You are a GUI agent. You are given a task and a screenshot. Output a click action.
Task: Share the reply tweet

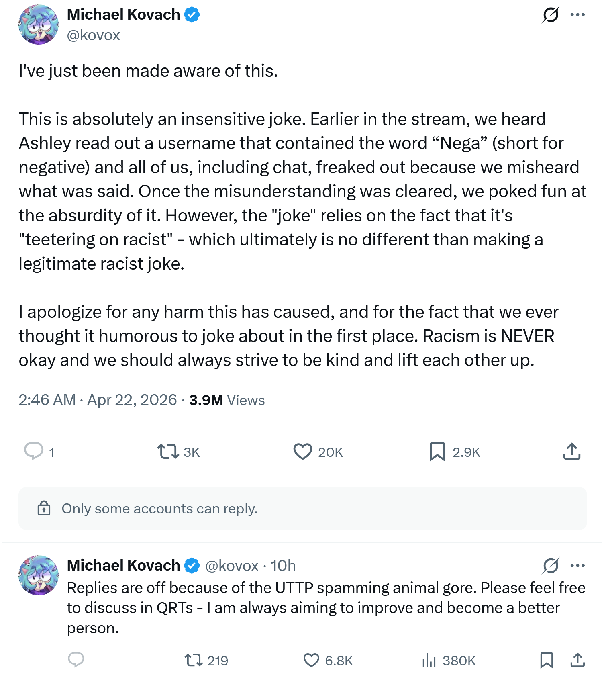[x=578, y=660]
